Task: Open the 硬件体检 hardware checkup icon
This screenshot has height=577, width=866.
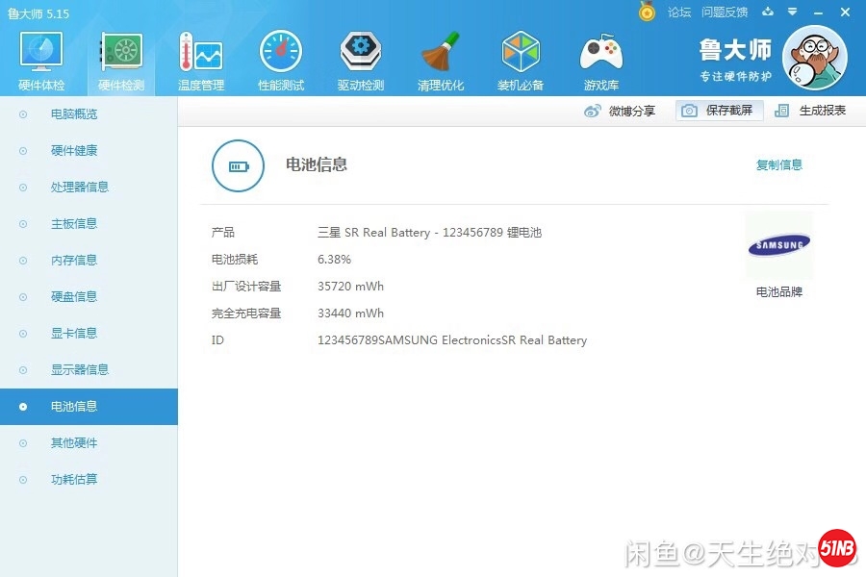Action: [41, 54]
